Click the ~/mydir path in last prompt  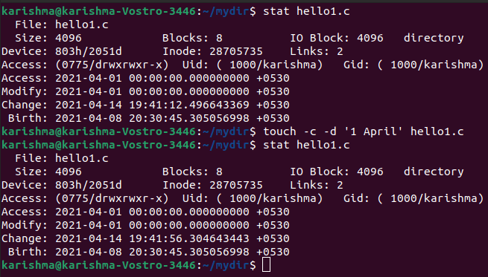226,265
